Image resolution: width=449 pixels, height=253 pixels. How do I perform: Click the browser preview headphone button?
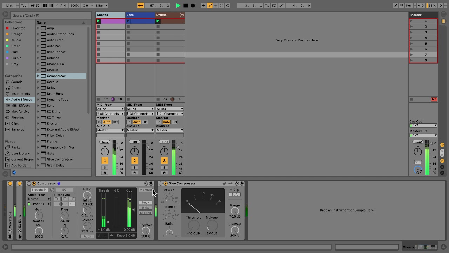point(14,173)
